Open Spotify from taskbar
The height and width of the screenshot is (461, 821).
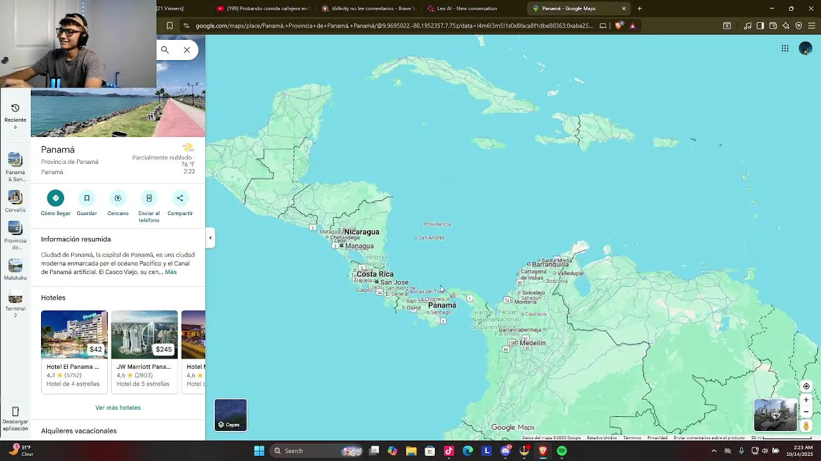(562, 451)
